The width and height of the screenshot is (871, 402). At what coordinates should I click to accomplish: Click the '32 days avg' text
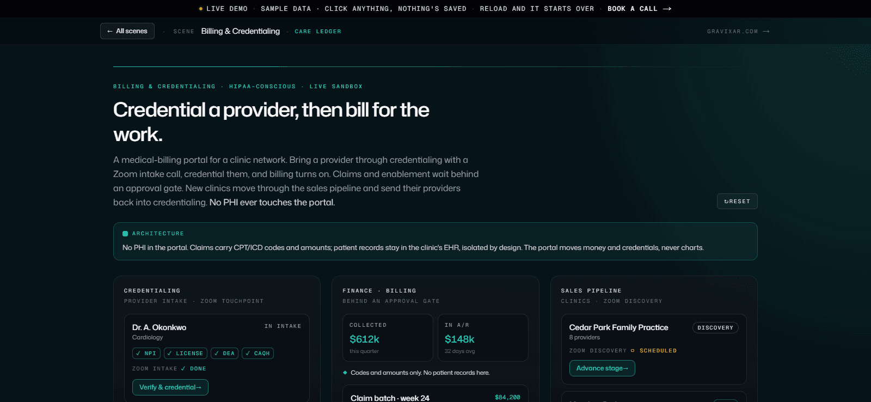[x=460, y=351]
